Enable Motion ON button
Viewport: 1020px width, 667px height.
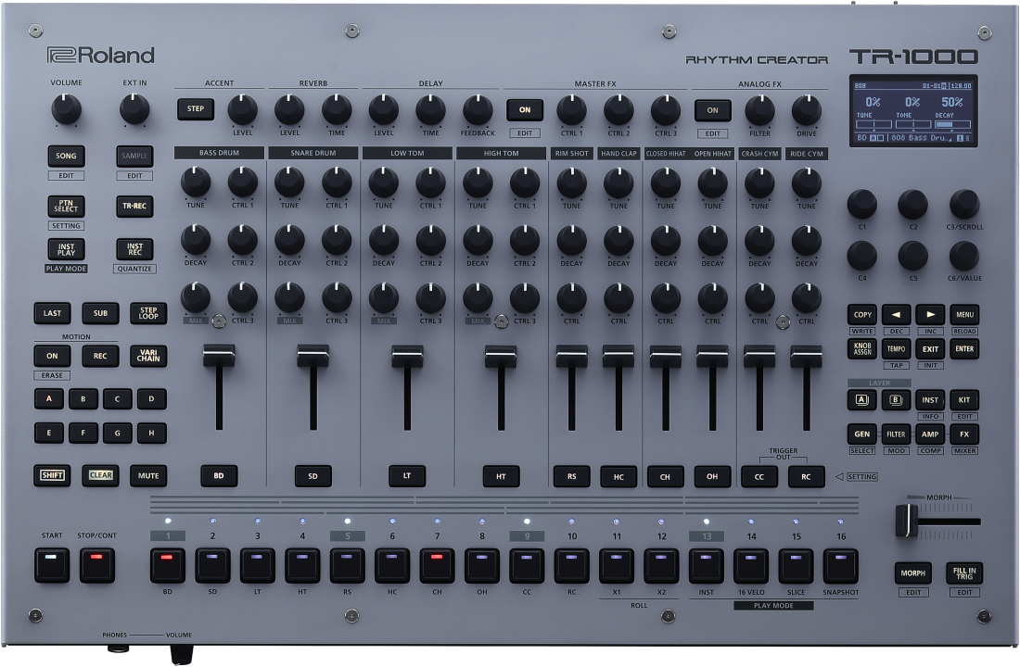[x=52, y=356]
